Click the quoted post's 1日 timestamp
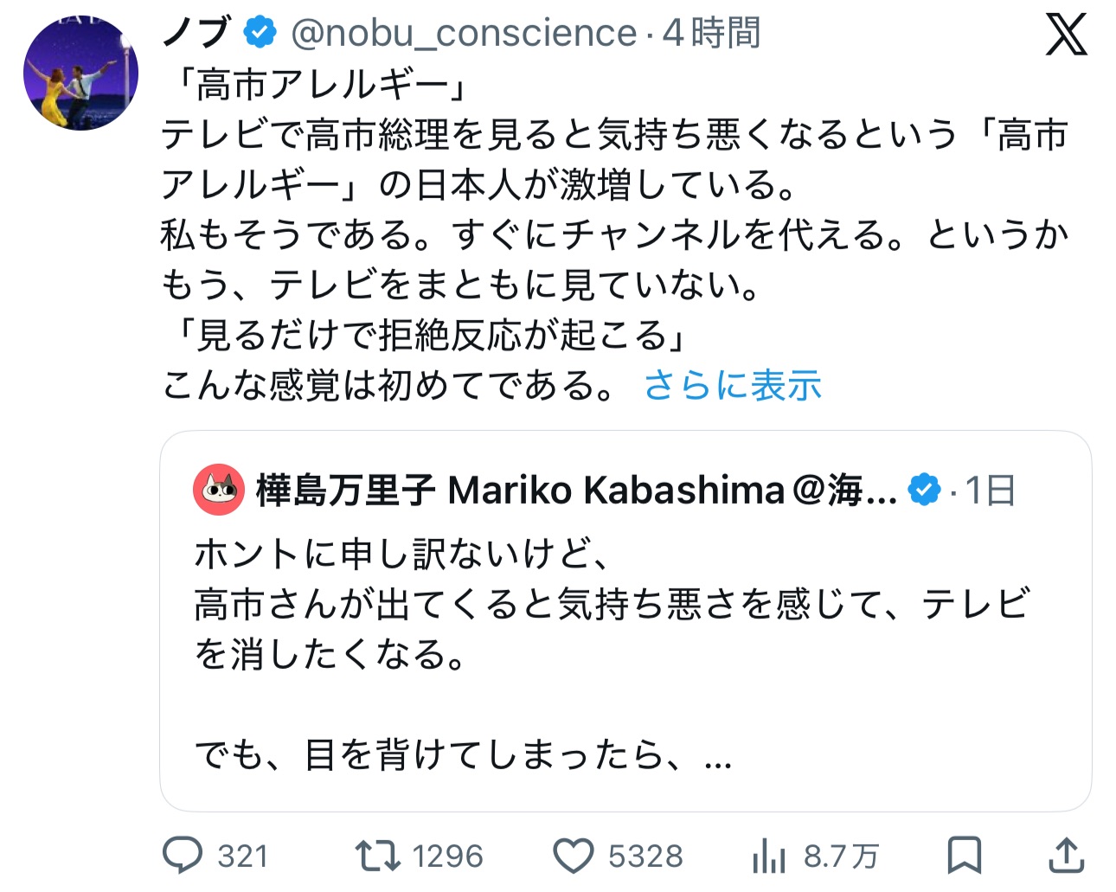 990,491
